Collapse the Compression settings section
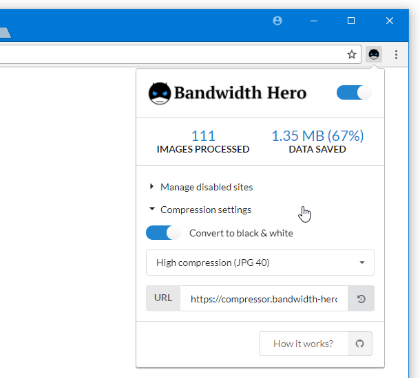Image resolution: width=420 pixels, height=378 pixels. pos(200,210)
